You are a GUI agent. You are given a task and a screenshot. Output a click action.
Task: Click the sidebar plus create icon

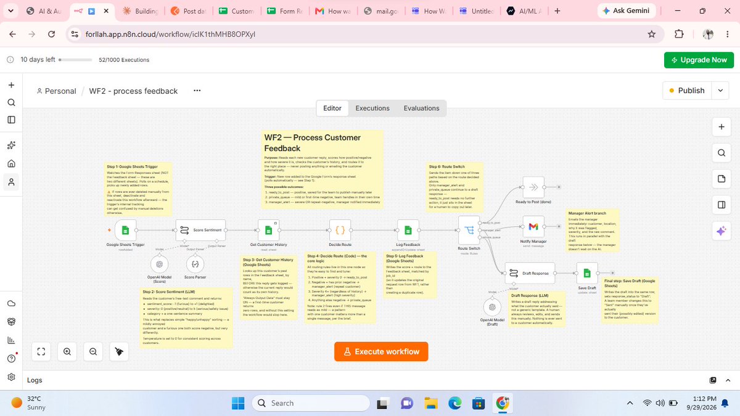[11, 85]
